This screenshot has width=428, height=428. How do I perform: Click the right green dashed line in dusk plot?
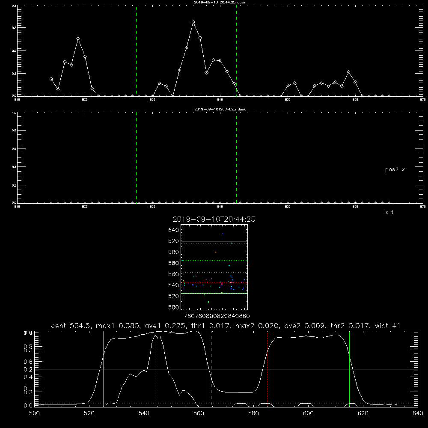point(236,158)
